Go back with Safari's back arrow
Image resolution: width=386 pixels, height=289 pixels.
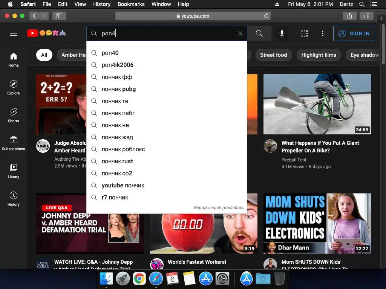[x=34, y=16]
